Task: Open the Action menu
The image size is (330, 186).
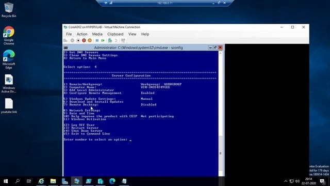Action: click(x=82, y=34)
